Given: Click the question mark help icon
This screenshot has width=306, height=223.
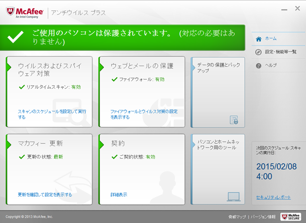Looking at the screenshot, I should (258, 66).
